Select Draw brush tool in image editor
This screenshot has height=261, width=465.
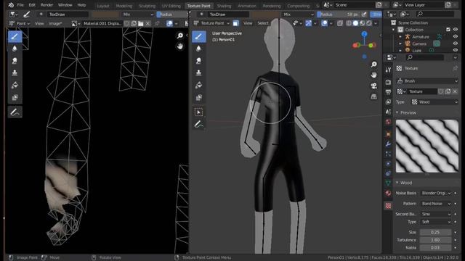(15, 36)
